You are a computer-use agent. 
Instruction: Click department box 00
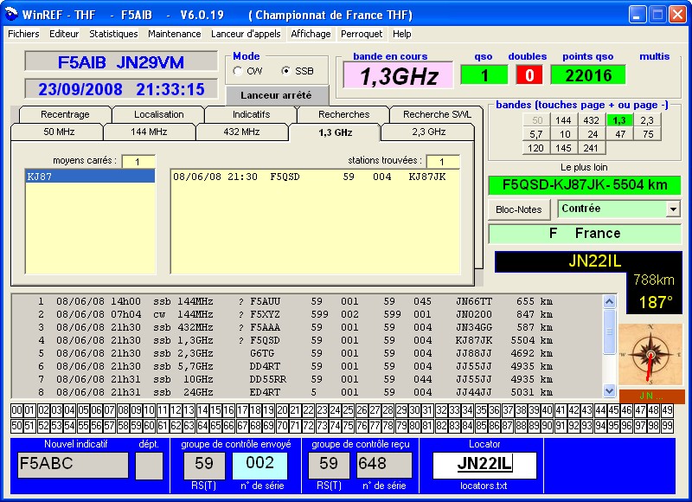[x=16, y=410]
